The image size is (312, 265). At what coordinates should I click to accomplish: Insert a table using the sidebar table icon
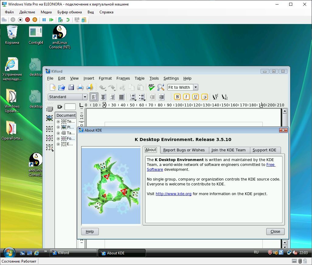(49, 109)
